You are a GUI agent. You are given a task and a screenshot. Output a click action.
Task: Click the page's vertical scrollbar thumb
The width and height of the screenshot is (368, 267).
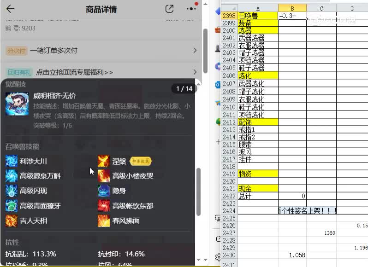tap(205, 51)
